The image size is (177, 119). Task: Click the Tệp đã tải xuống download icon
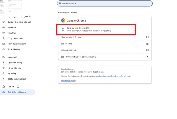pyautogui.click(x=4, y=62)
